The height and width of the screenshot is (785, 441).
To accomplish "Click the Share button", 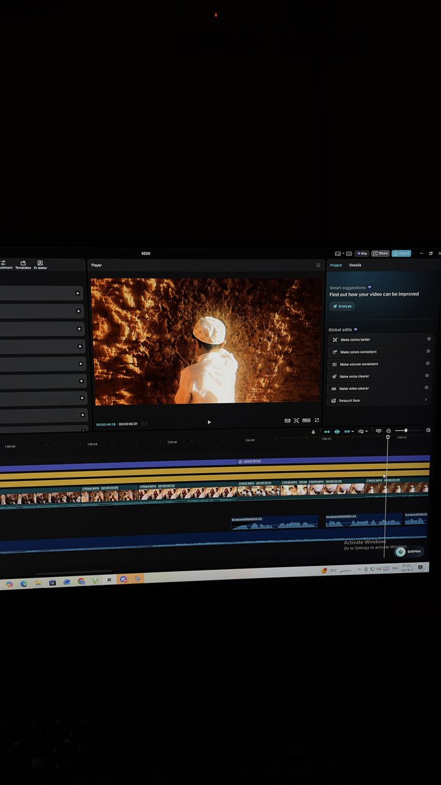I will [x=380, y=253].
